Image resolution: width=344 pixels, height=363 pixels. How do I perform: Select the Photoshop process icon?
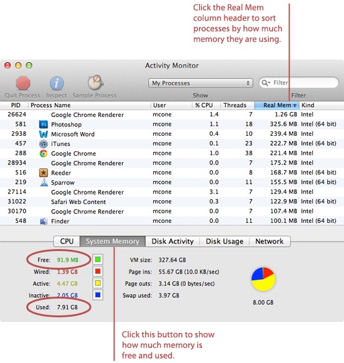tap(44, 125)
